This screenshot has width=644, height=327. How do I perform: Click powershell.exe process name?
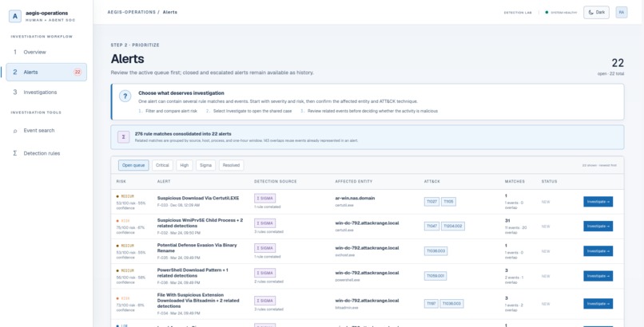tap(348, 280)
